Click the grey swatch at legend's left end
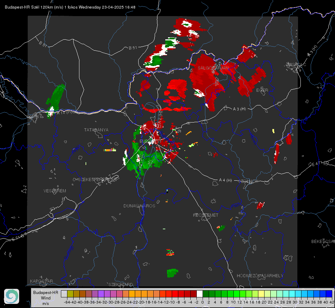The height and width of the screenshot is (308, 335). pyautogui.click(x=64, y=294)
